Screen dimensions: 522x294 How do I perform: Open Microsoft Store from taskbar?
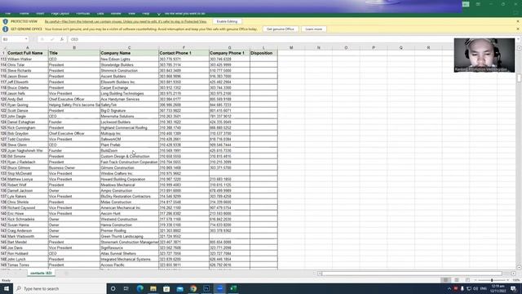click(166, 288)
